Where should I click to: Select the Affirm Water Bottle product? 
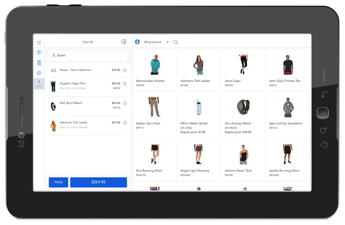point(198,113)
